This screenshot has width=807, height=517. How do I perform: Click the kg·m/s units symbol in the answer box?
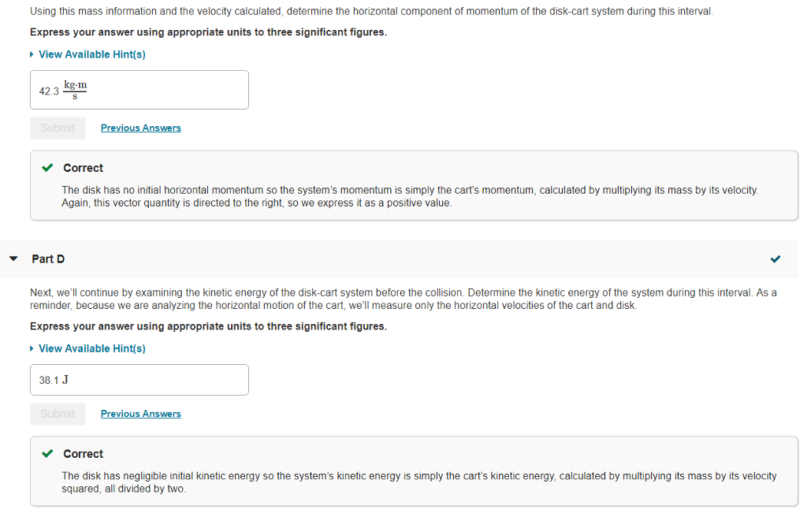pyautogui.click(x=76, y=90)
